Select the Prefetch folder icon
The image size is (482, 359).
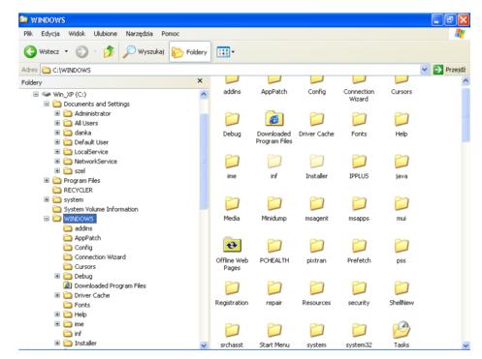[x=359, y=246]
